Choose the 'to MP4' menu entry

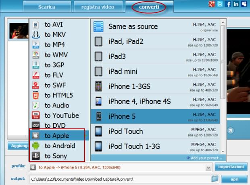[59, 45]
